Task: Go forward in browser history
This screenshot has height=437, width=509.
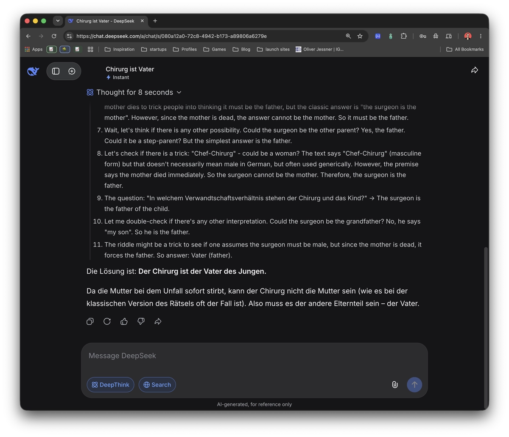Action: pos(41,36)
